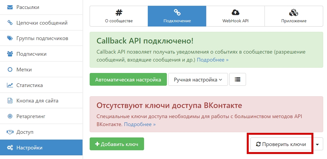Select the Приложение tab
This screenshot has width=327, height=159.
click(294, 16)
